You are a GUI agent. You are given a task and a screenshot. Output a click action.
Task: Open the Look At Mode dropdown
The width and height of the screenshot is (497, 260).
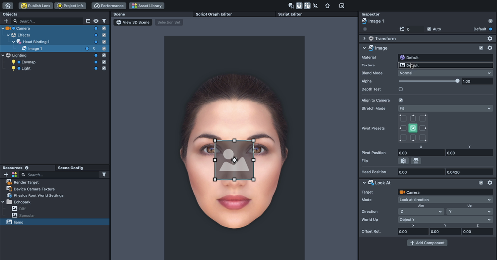tap(445, 200)
